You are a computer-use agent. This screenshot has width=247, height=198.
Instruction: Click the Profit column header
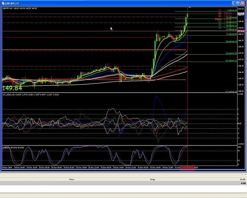coord(243,179)
